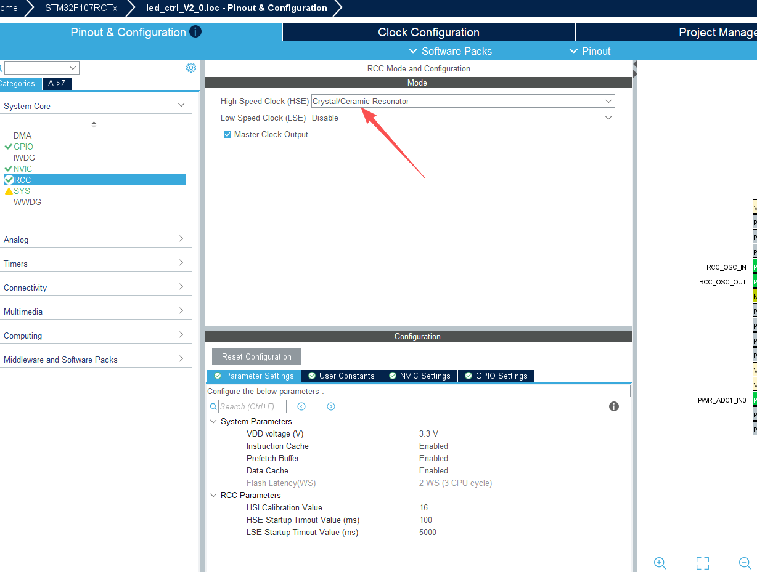The width and height of the screenshot is (757, 572).
Task: Click the HSI Calibration Value 16
Action: pyautogui.click(x=424, y=507)
